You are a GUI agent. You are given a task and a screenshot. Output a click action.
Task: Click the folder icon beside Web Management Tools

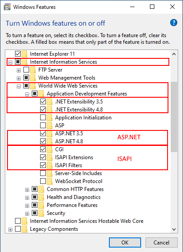[x=33, y=78]
